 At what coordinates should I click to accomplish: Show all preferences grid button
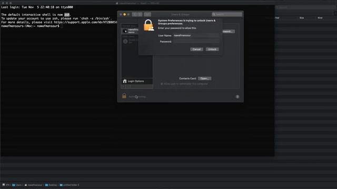pyautogui.click(x=147, y=14)
